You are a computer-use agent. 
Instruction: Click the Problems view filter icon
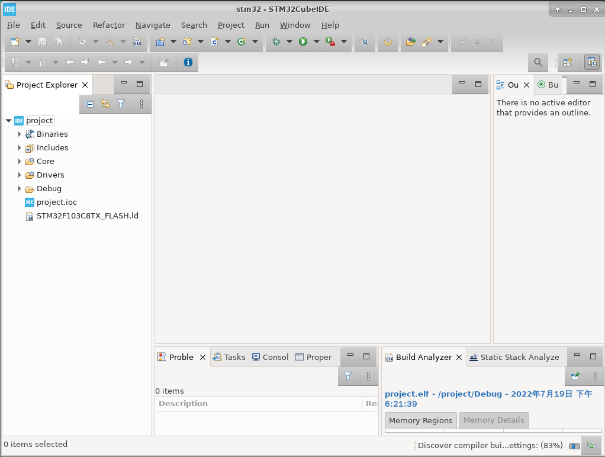pos(347,376)
